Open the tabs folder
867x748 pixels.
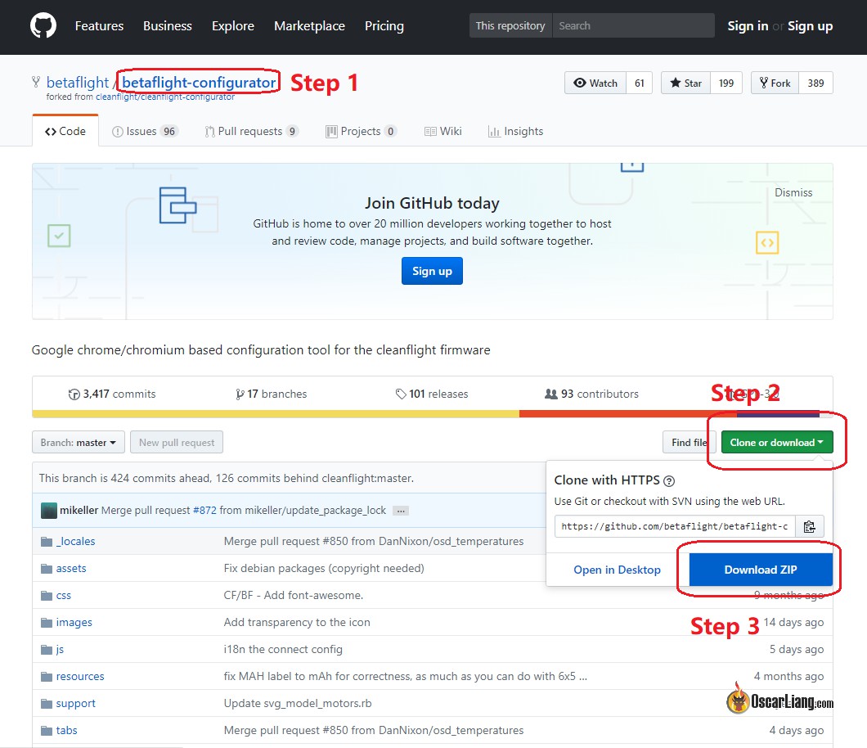(x=67, y=731)
